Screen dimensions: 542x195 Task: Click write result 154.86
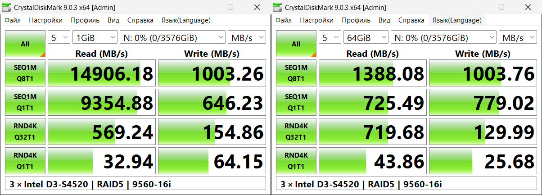point(212,132)
